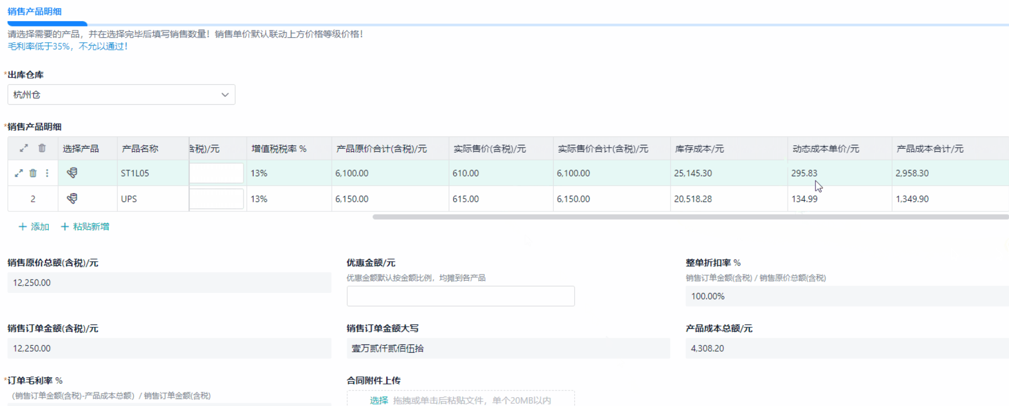Open the more options menu for ST1L05 row

coord(47,173)
